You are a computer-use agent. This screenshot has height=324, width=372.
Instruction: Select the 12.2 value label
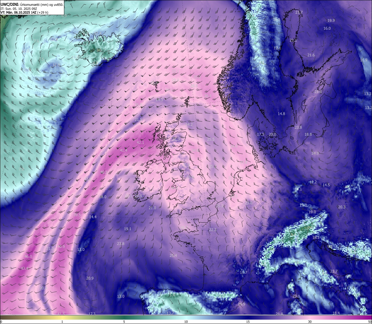tap(313, 182)
